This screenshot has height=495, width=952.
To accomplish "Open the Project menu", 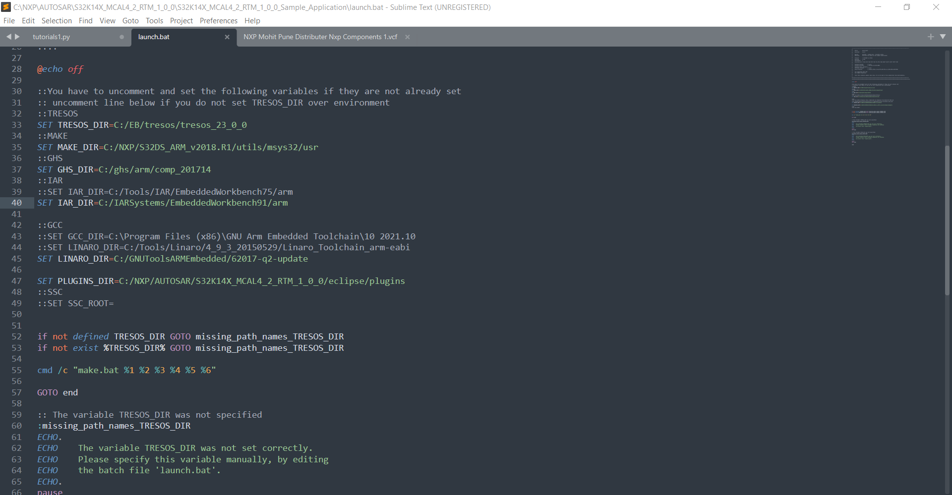I will 181,20.
